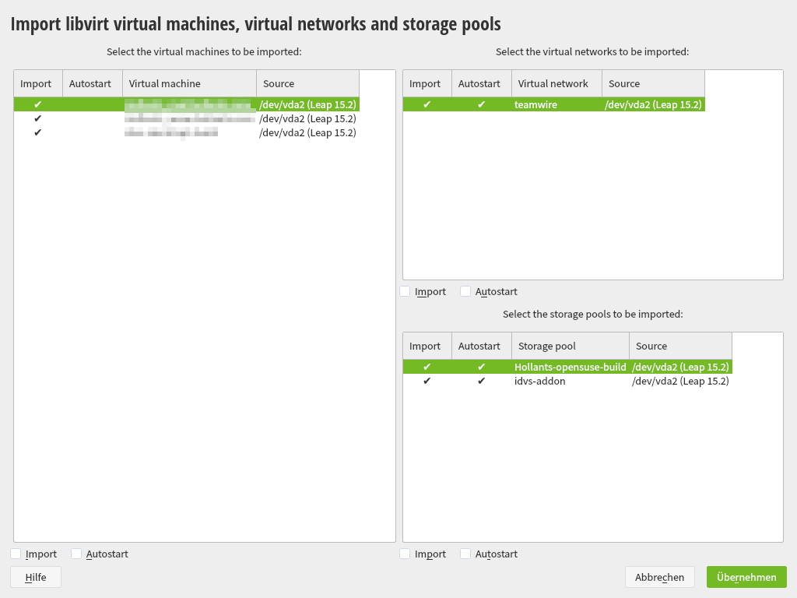This screenshot has height=598, width=797.
Task: Click the Virtual network column header
Action: (557, 83)
